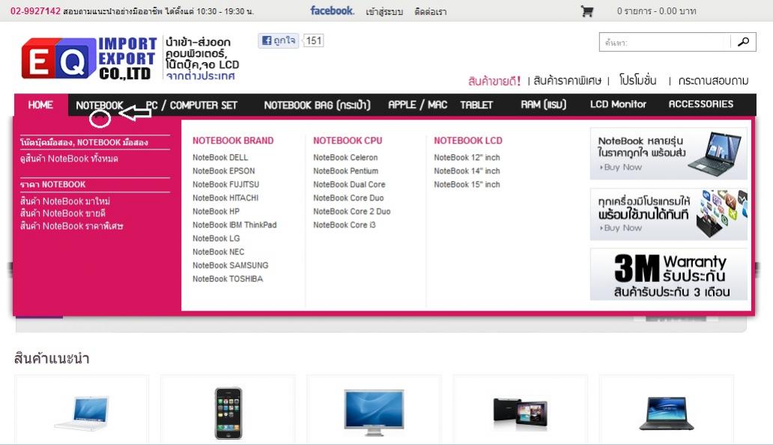Image resolution: width=773 pixels, height=445 pixels.
Task: Choose NoteBook Celeron CPU
Action: [x=345, y=158]
